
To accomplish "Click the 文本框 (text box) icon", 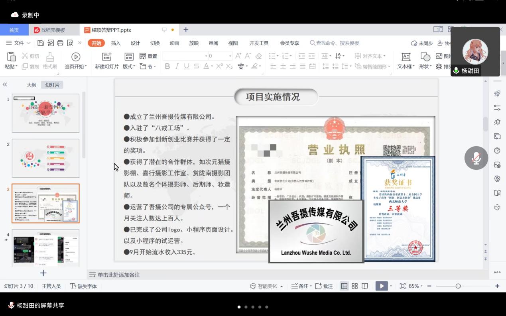I will [x=406, y=57].
